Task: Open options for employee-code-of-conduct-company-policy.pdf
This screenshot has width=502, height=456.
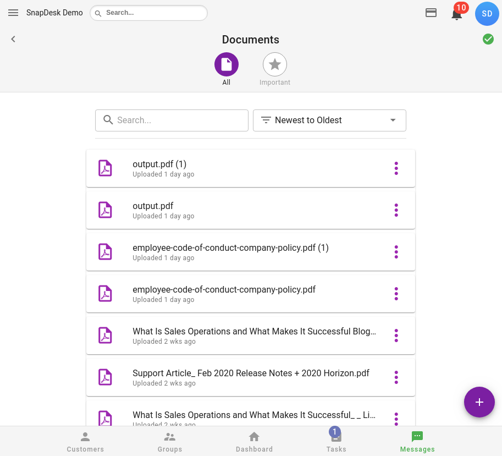Action: [396, 294]
